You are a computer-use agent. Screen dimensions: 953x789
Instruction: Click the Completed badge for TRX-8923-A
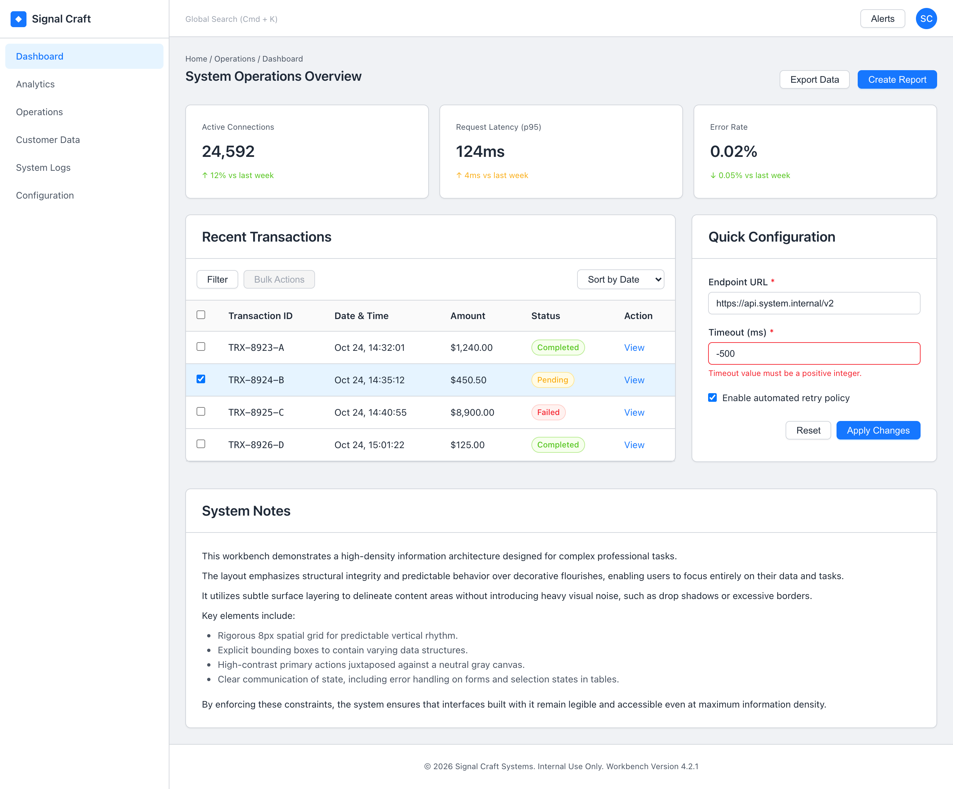tap(558, 347)
